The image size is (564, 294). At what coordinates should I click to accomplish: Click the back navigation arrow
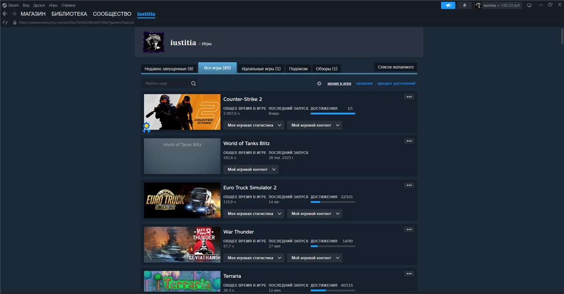pos(4,14)
